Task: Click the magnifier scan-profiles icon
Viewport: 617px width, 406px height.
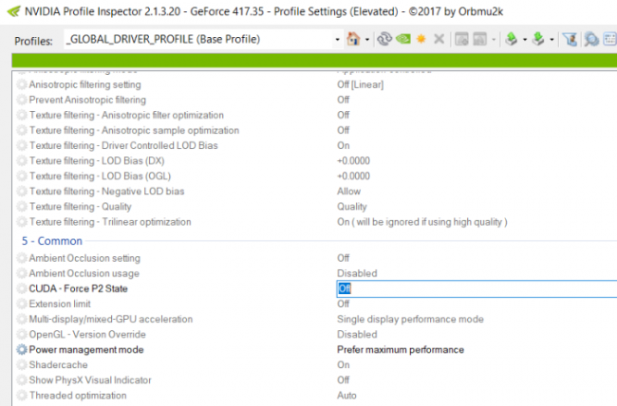Action: [591, 39]
